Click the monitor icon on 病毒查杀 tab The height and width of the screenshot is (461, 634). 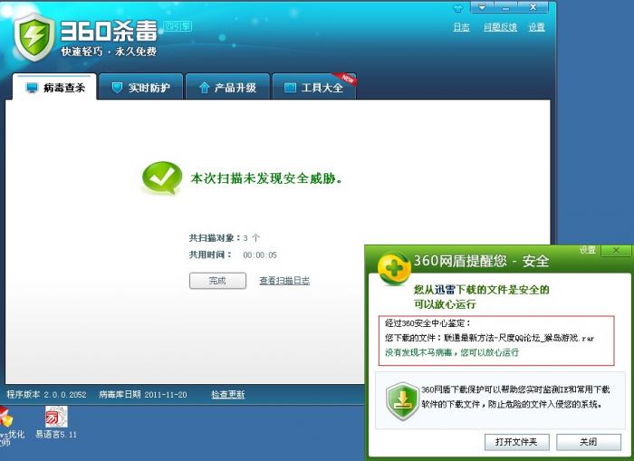coord(32,87)
